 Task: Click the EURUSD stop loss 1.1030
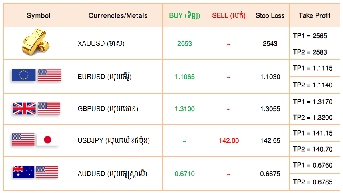(x=270, y=77)
